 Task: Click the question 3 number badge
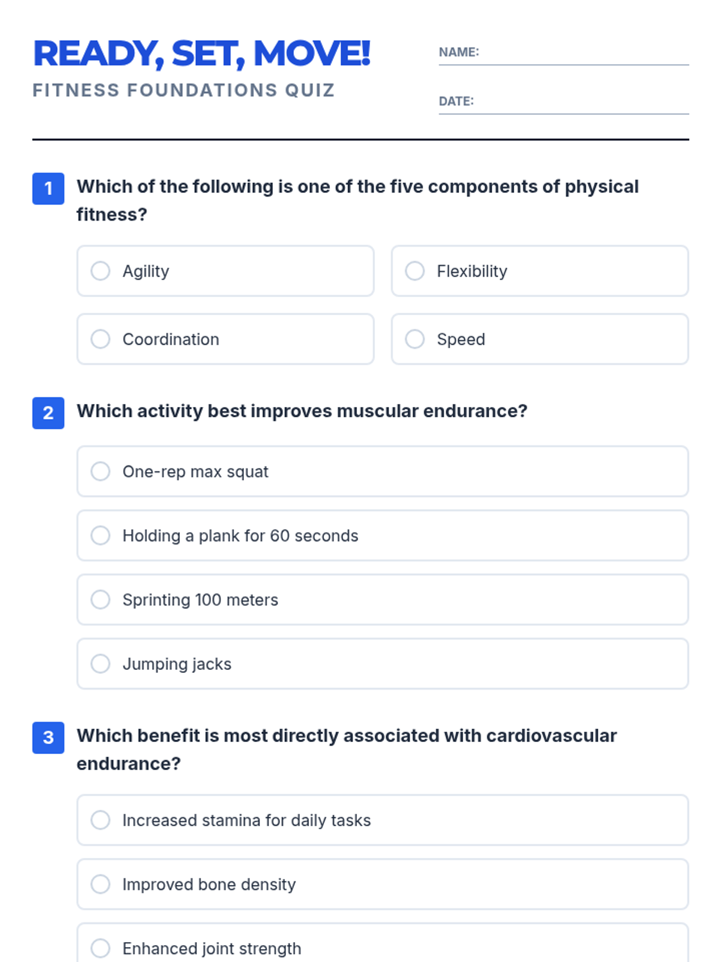(x=48, y=738)
